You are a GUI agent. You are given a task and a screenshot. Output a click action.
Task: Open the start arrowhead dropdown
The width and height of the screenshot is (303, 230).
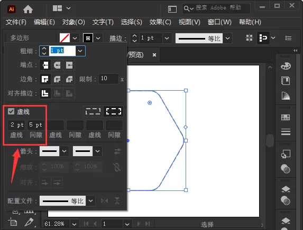click(x=65, y=151)
